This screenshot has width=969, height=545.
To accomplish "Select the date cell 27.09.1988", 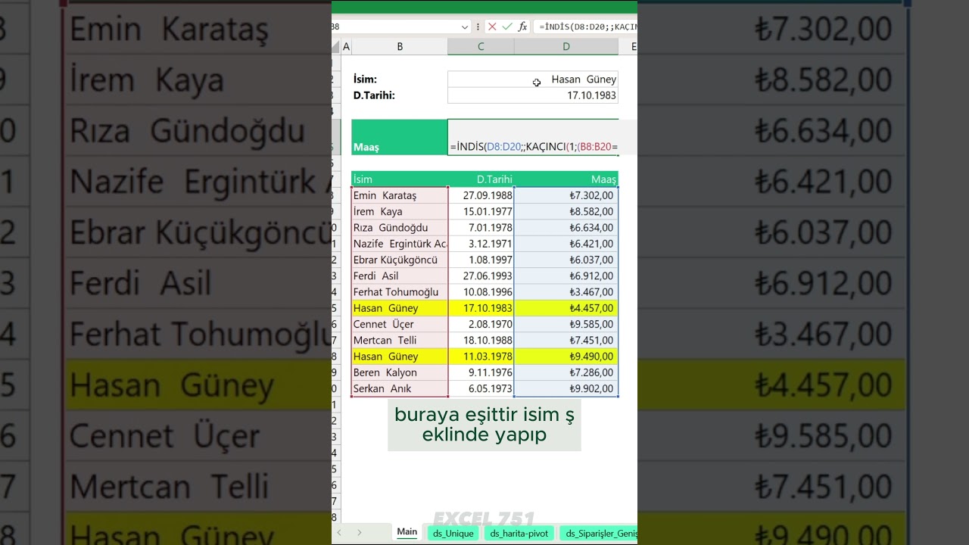I will [x=481, y=195].
